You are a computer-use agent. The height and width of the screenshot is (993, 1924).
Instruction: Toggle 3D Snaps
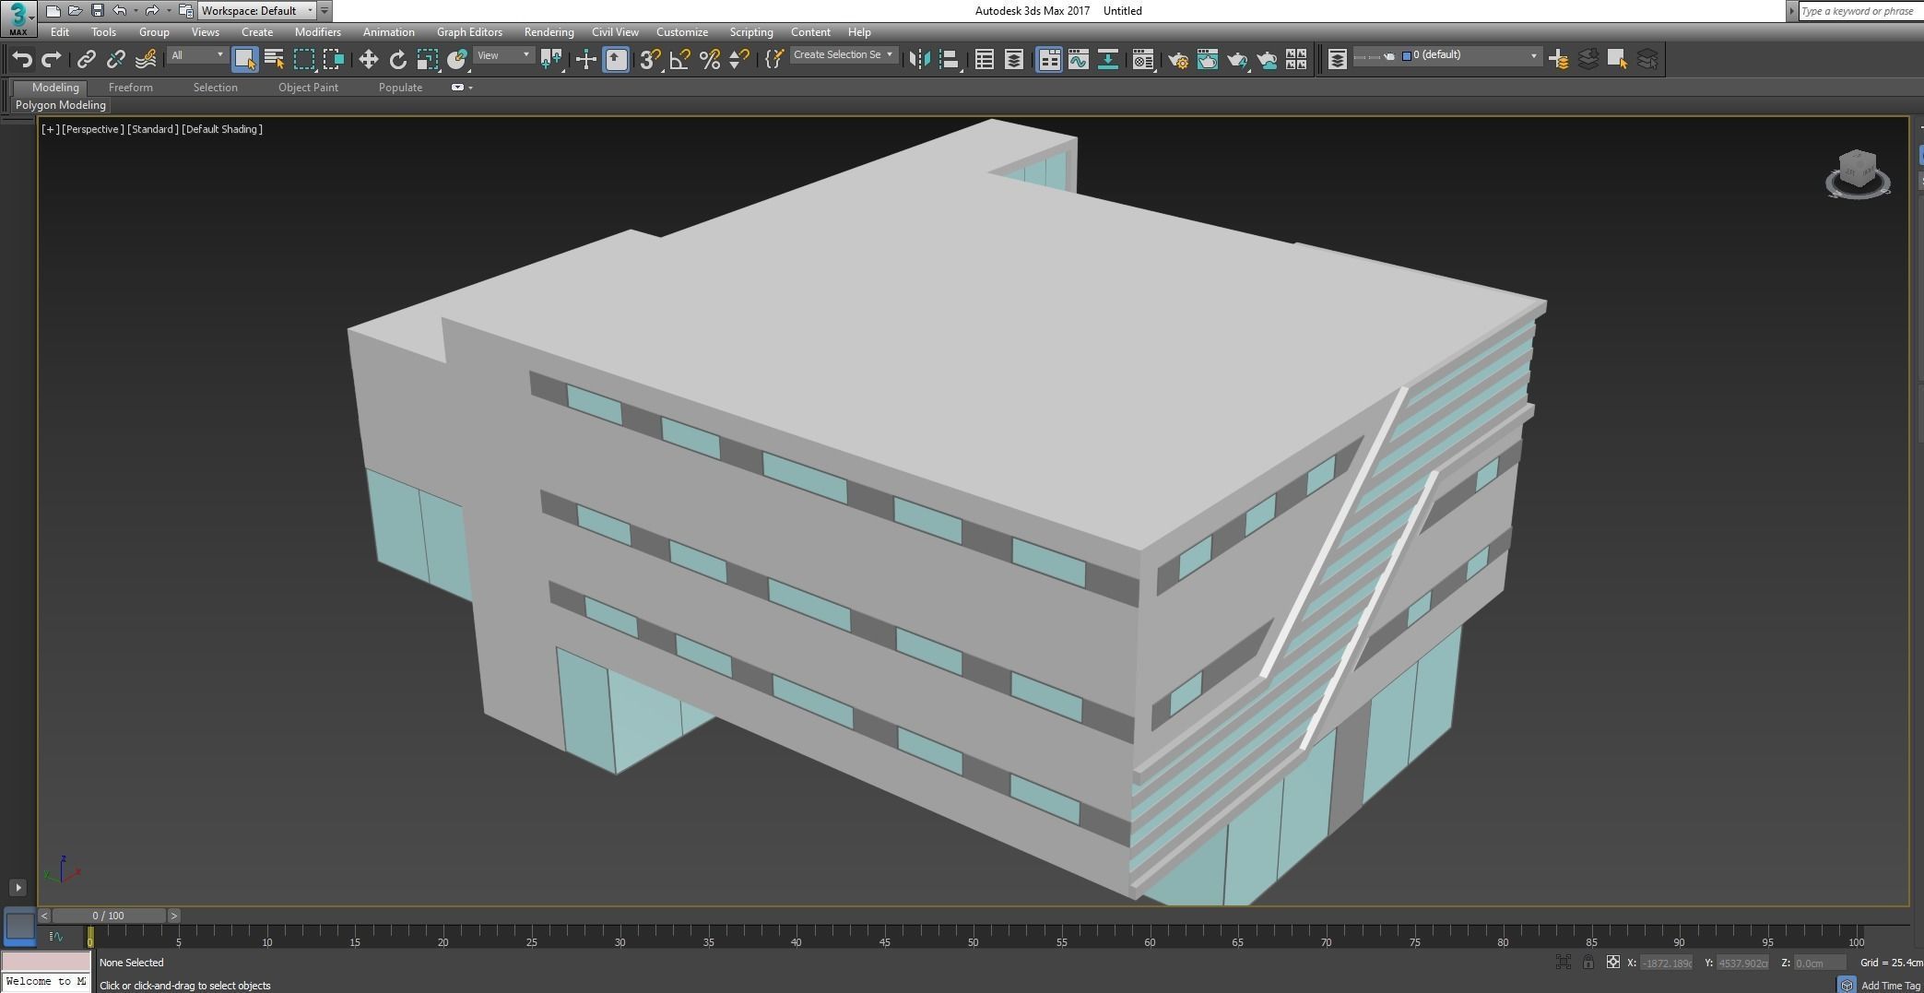tap(650, 59)
